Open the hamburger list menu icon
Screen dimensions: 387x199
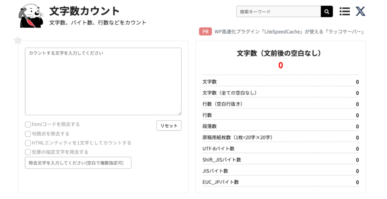pyautogui.click(x=344, y=12)
